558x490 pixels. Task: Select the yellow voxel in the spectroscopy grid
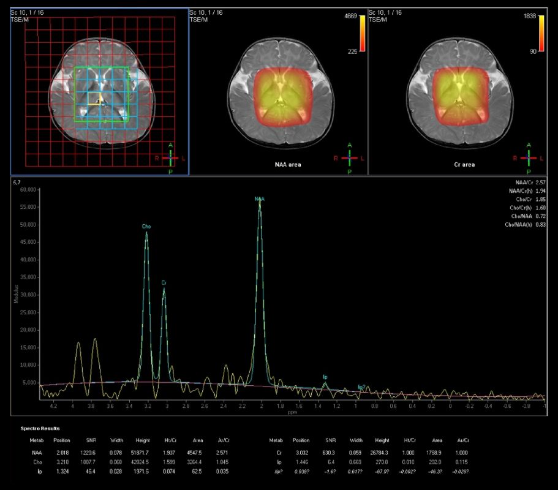pyautogui.click(x=94, y=98)
